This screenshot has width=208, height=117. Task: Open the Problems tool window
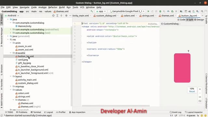pyautogui.click(x=22, y=112)
